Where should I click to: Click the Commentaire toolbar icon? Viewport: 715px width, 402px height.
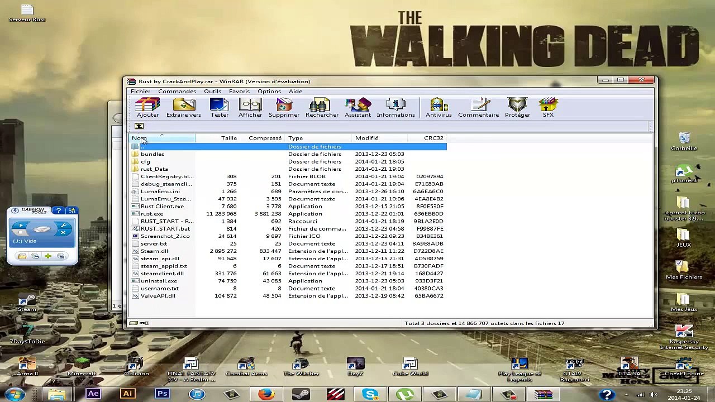479,107
